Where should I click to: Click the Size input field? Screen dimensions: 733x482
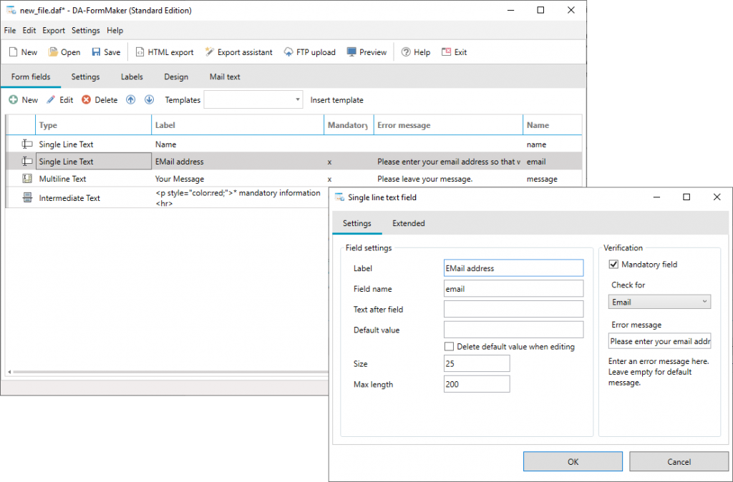(477, 363)
